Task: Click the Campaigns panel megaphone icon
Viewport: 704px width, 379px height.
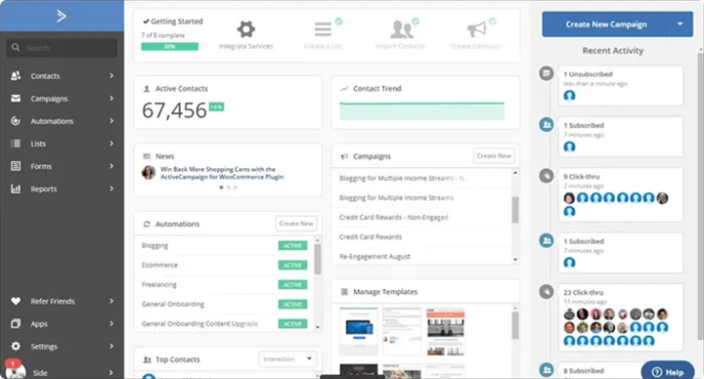Action: click(344, 156)
